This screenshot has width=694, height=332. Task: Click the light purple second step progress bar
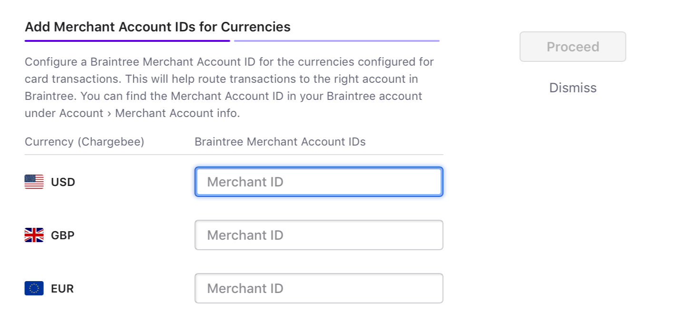tap(337, 41)
